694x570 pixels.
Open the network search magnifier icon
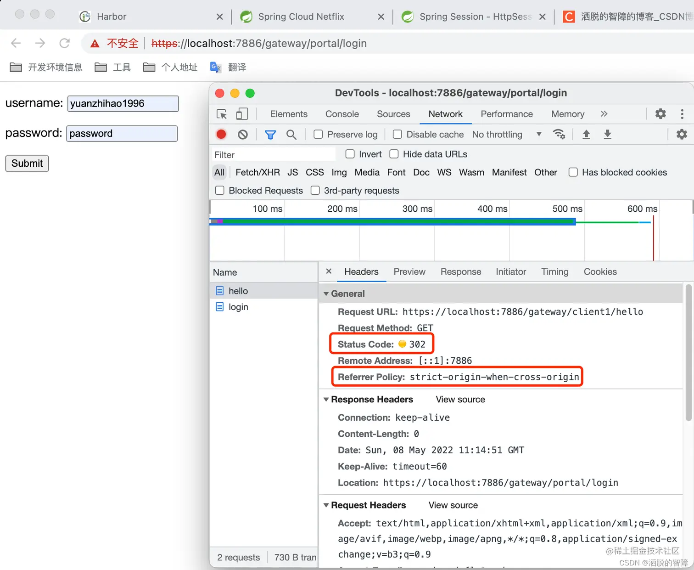pos(291,134)
